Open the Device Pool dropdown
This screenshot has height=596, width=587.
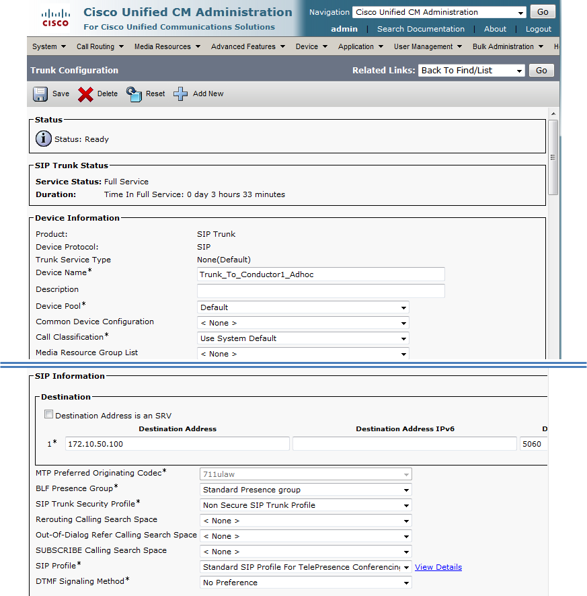click(x=303, y=307)
